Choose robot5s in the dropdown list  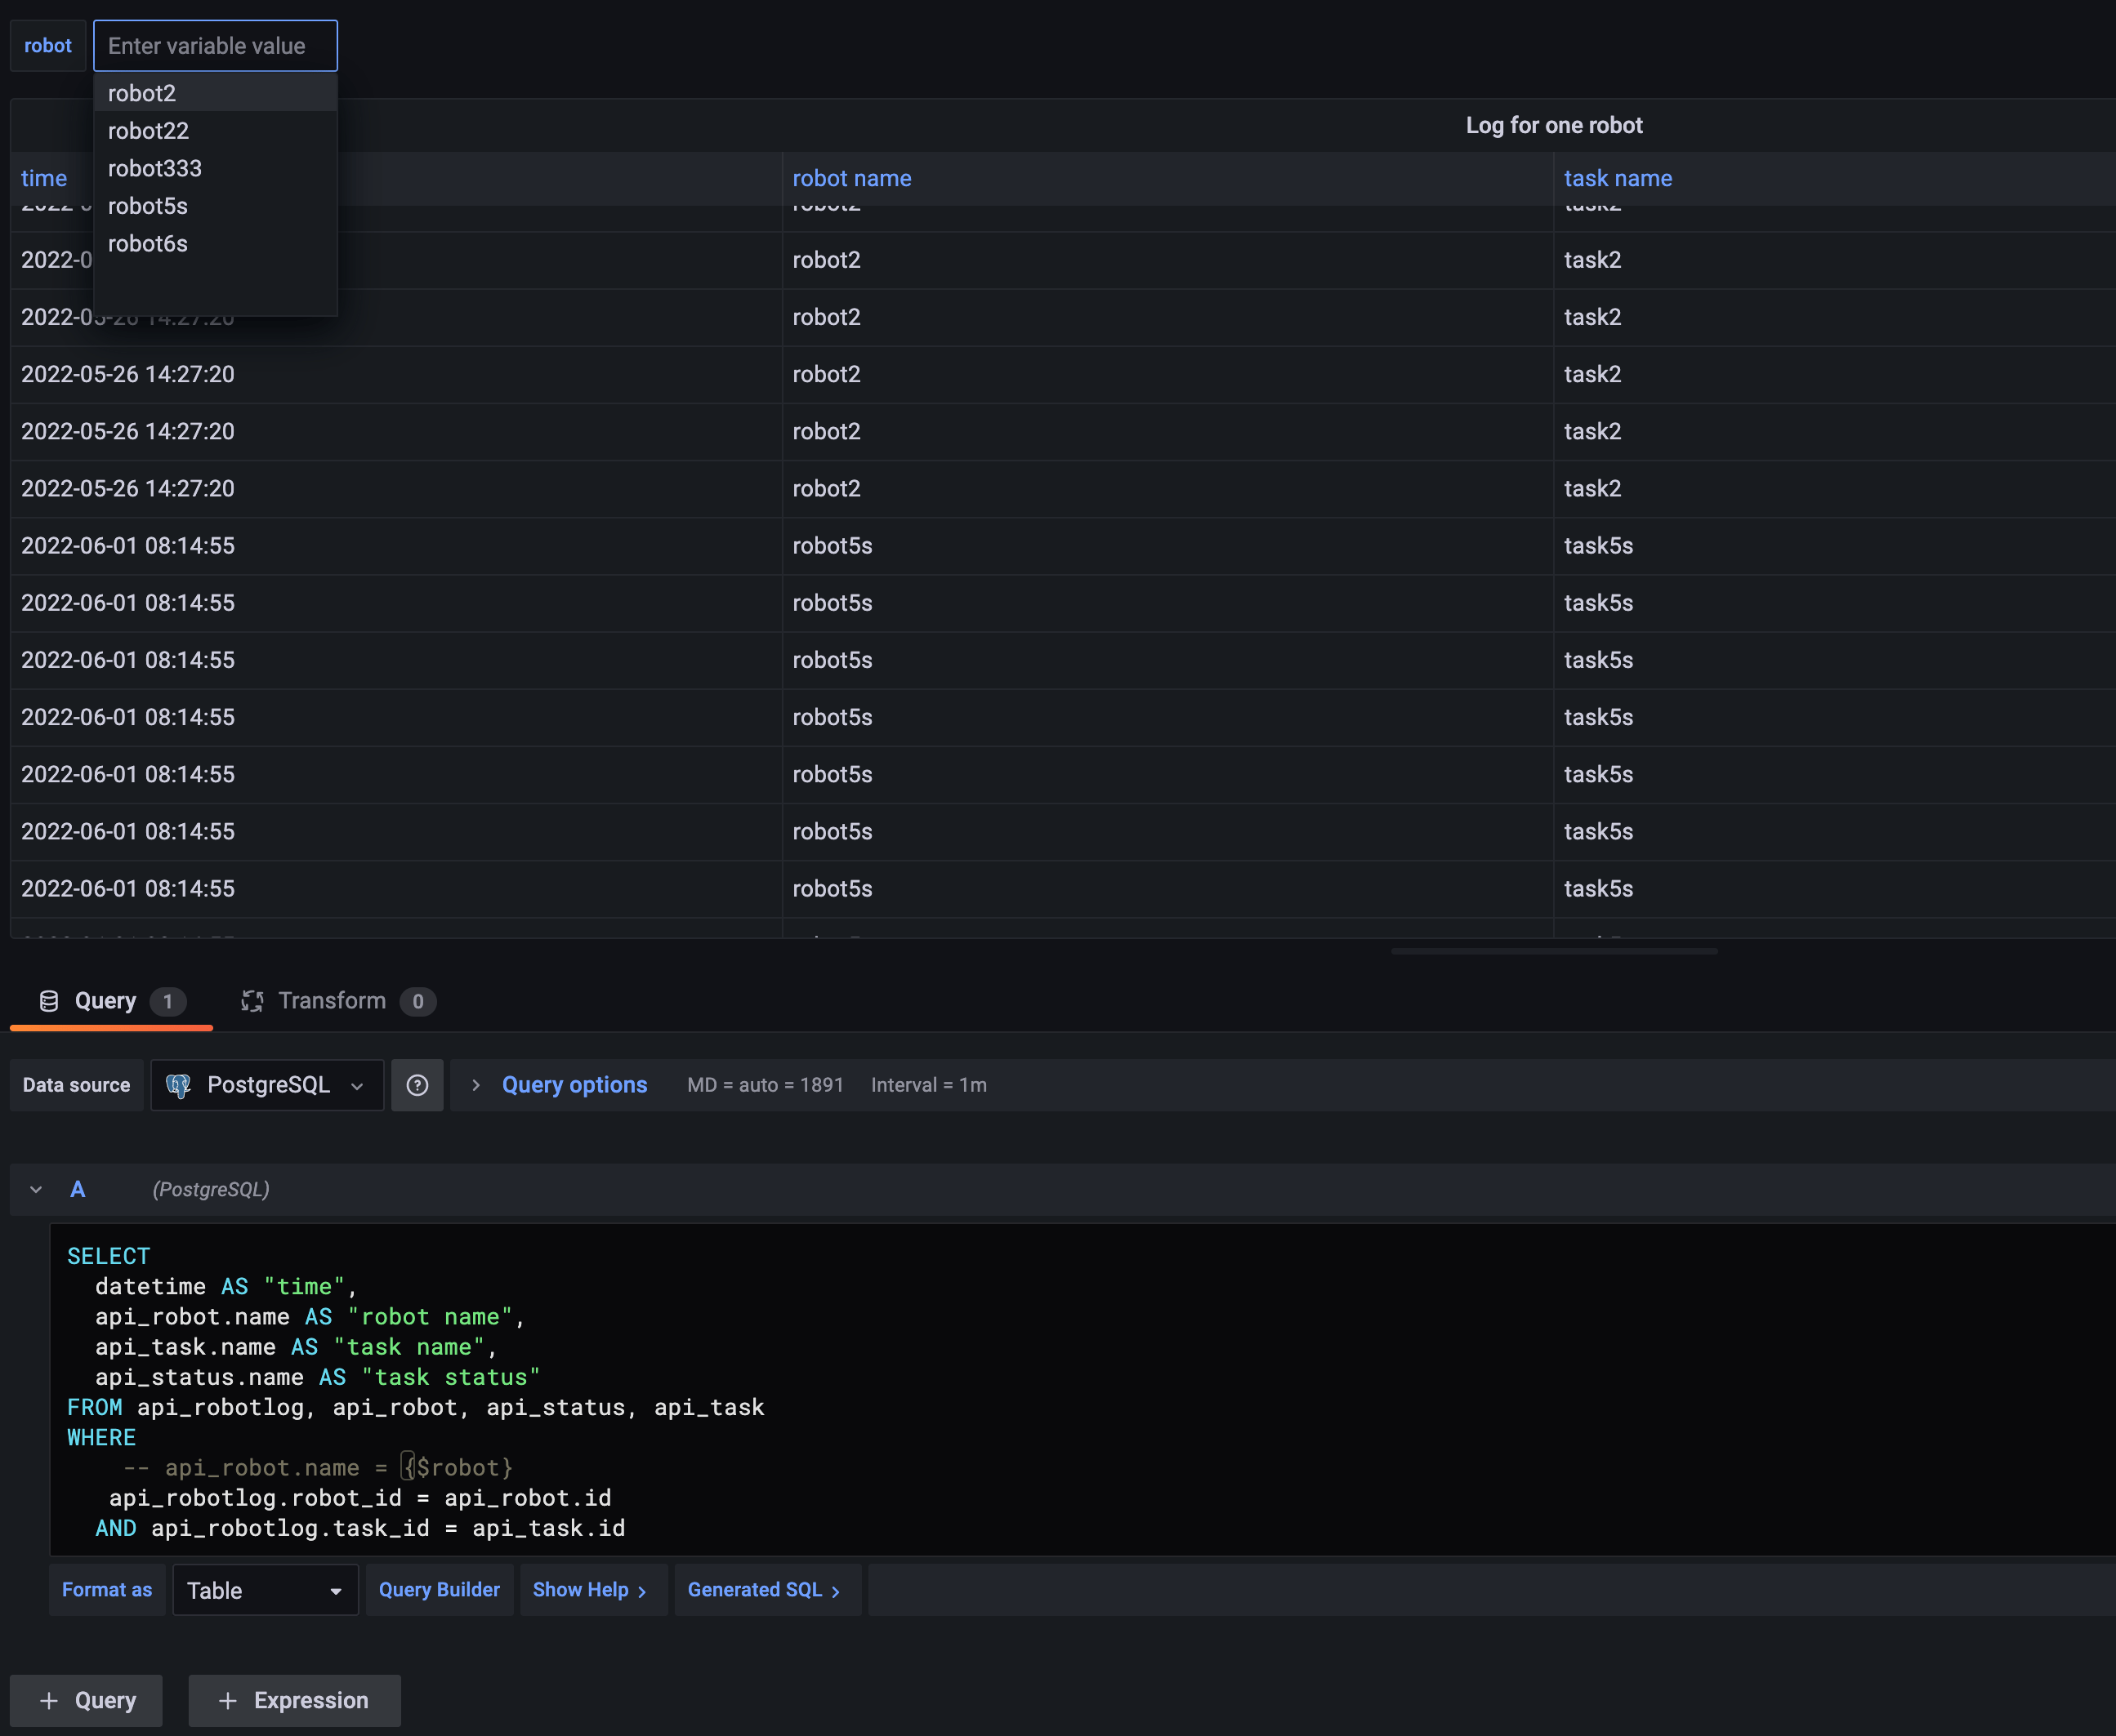148,206
